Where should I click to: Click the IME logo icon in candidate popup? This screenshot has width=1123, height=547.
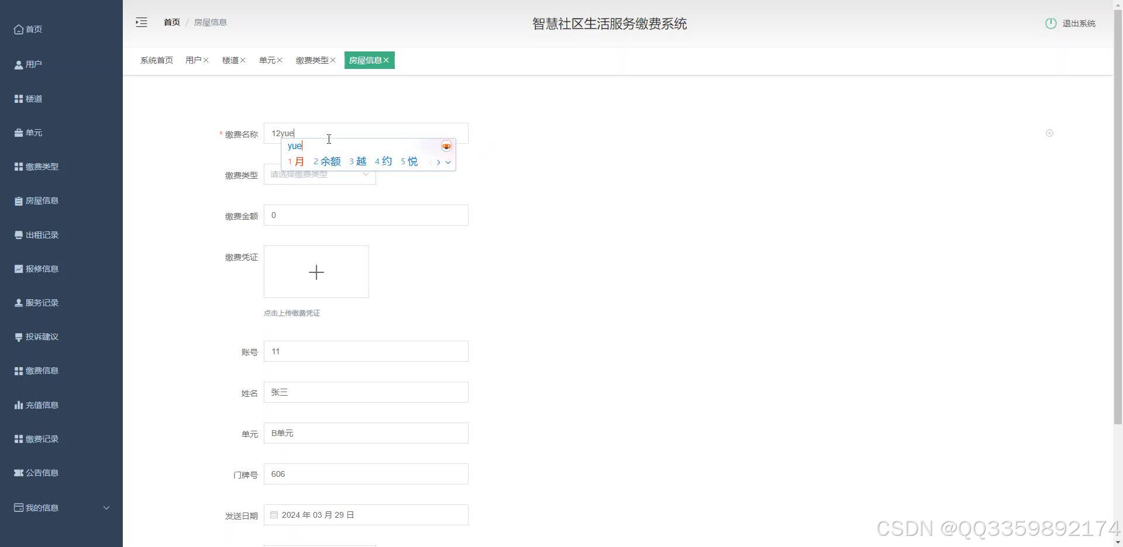click(446, 146)
